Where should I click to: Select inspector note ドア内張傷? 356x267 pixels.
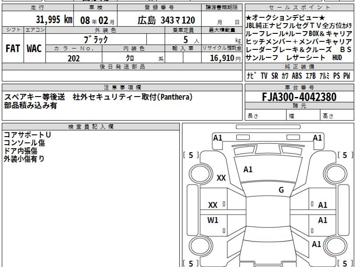20,151
